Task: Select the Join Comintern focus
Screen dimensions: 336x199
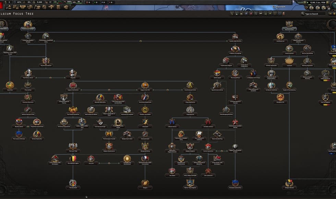Action: point(208,172)
